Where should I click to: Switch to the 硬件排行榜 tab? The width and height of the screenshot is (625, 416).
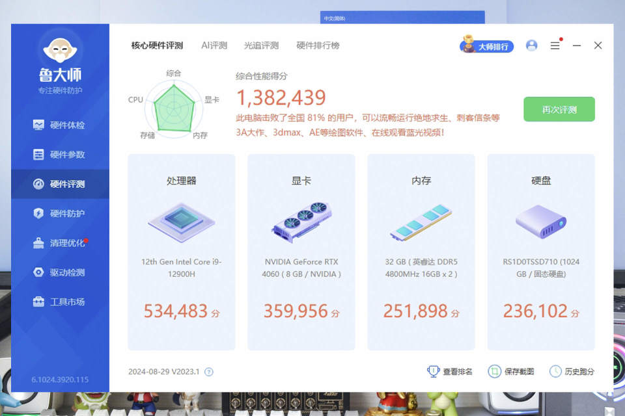[318, 45]
